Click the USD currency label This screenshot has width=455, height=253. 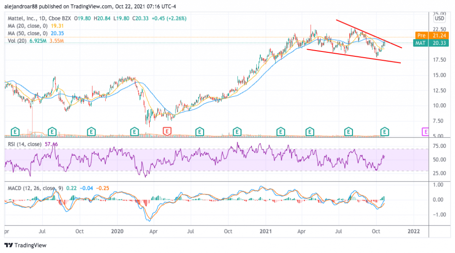[x=439, y=18]
